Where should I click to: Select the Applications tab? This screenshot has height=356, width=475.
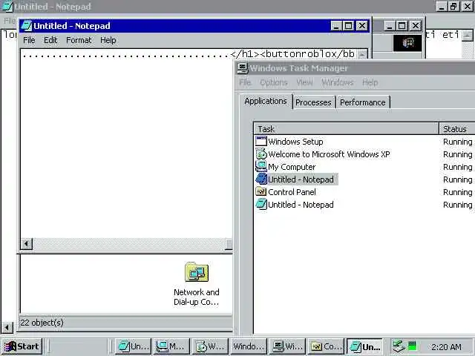click(266, 101)
